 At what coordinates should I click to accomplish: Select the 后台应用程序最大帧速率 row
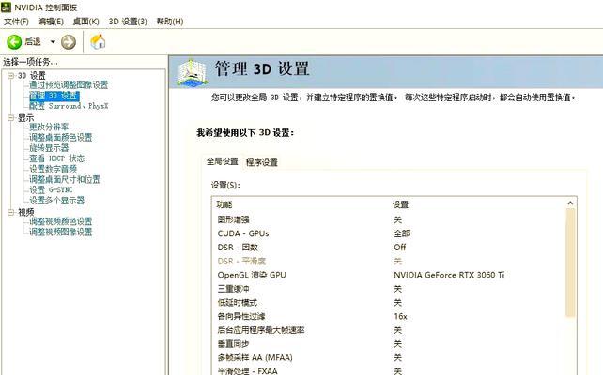[x=389, y=330]
